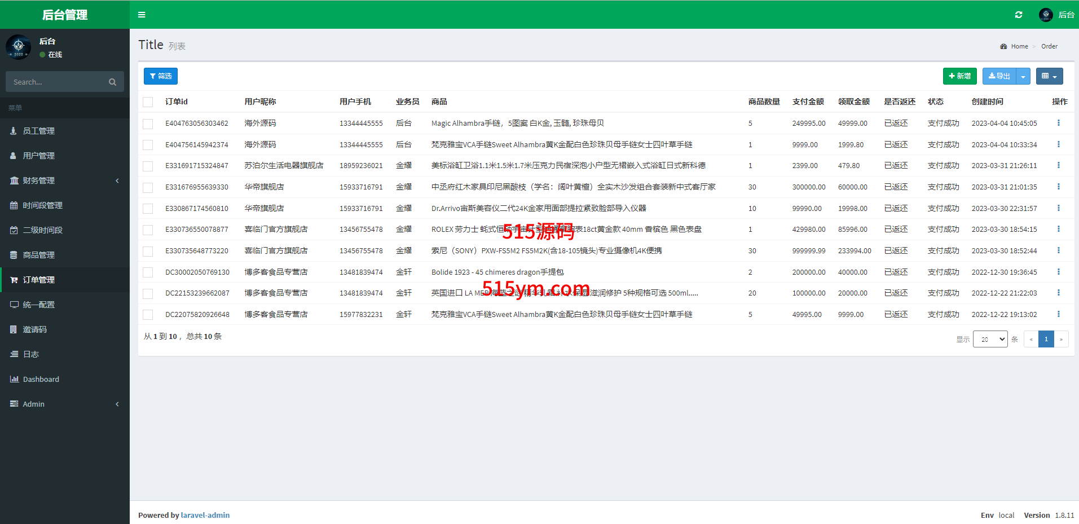This screenshot has height=524, width=1079.
Task: Expand the 财务管理 sidebar menu
Action: pos(39,180)
